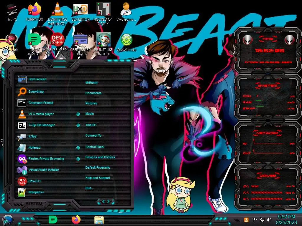
Task: Click the E:\ drive usage bar
Action: tap(267, 199)
